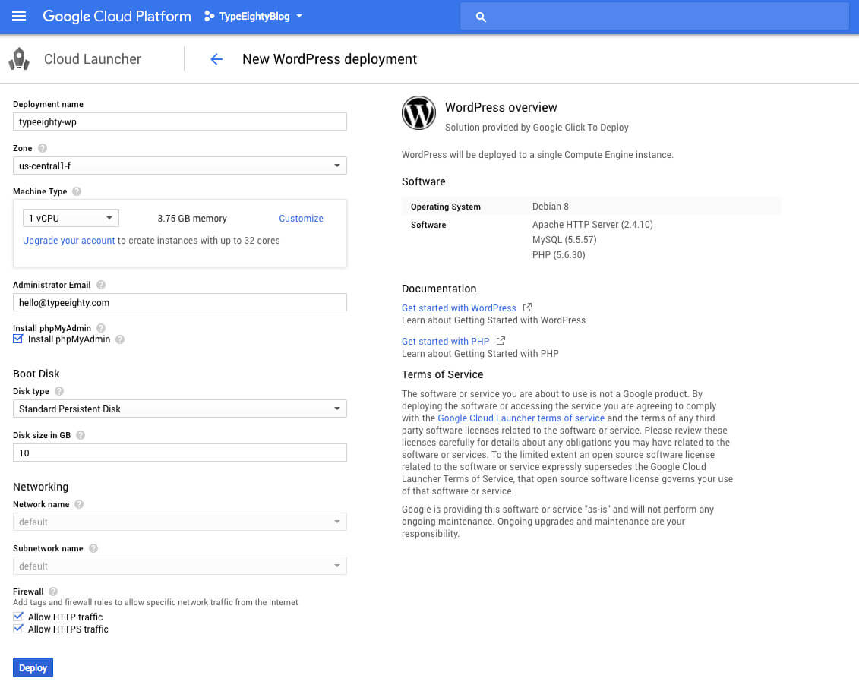Toggle the Install phpMyAdmin checkbox
This screenshot has height=691, width=859.
(18, 339)
